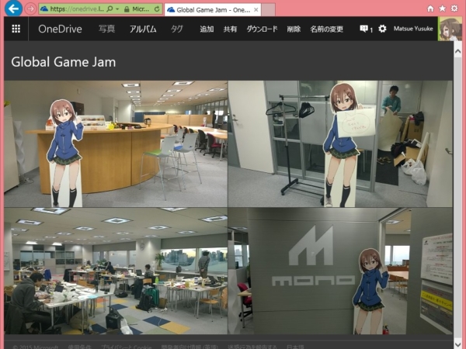Image resolution: width=466 pixels, height=349 pixels.
Task: Open photo of cutout at reception counter
Action: (116, 143)
